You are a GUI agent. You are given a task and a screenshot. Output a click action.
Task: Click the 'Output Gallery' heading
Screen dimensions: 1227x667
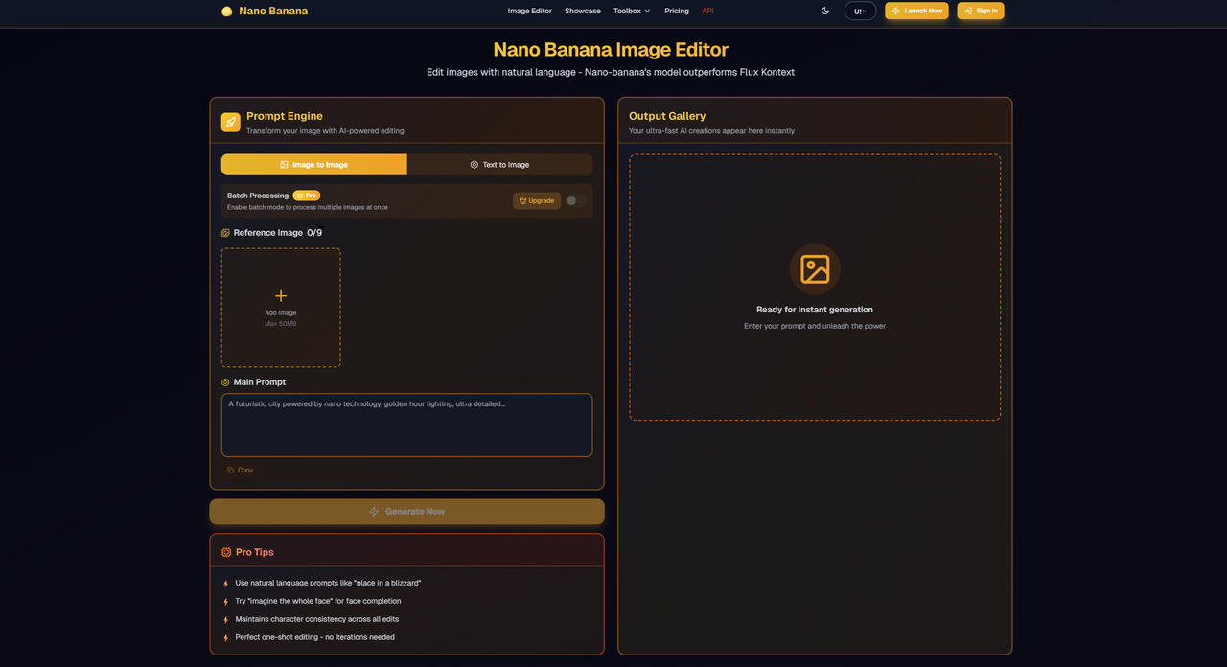point(667,116)
